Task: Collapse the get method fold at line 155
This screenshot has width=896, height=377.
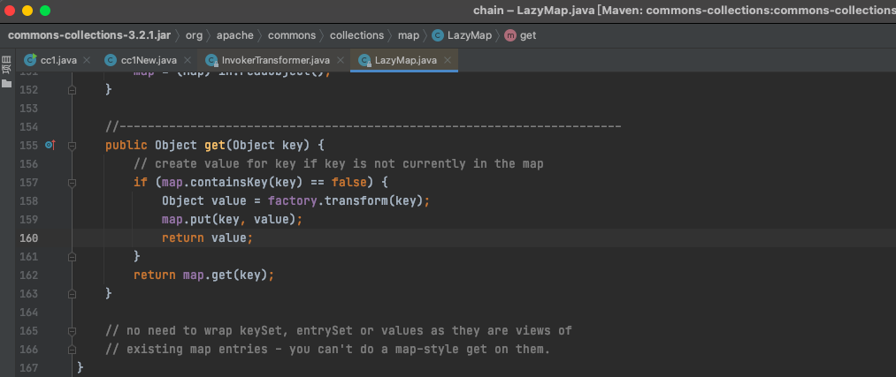Action: 72,146
